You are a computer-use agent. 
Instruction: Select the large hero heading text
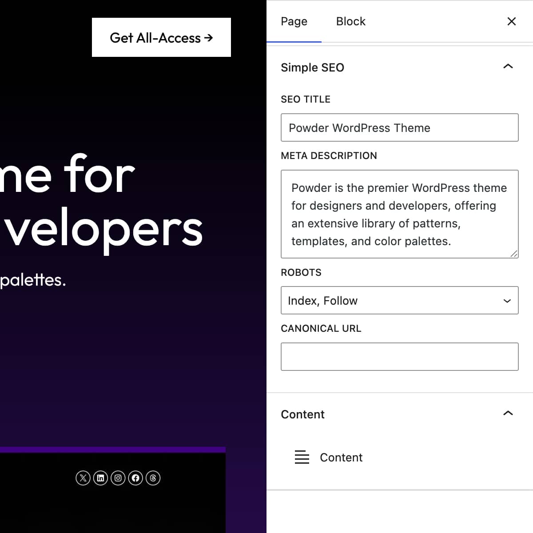coord(102,202)
